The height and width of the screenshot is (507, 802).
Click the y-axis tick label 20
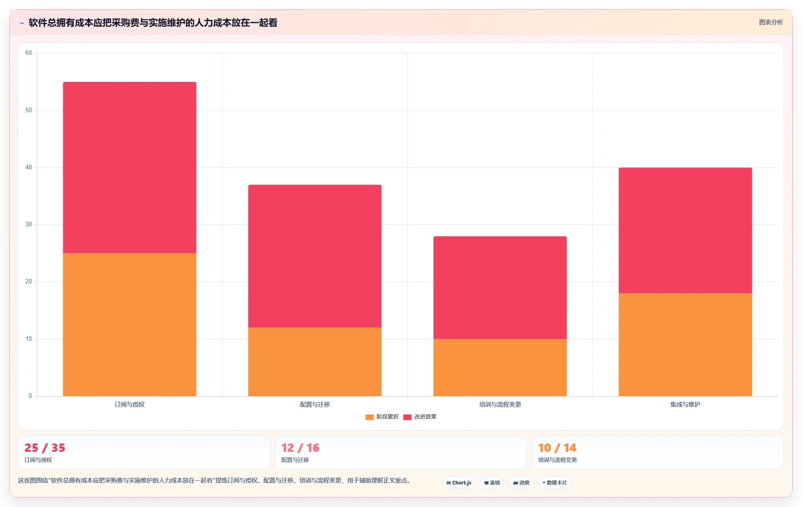point(29,282)
